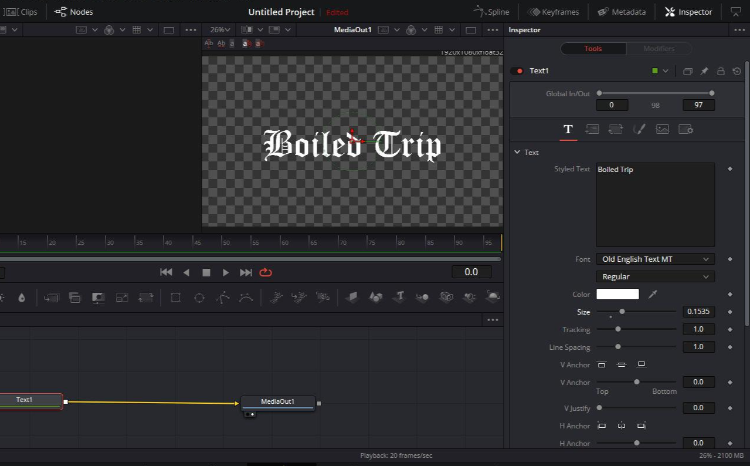Image resolution: width=750 pixels, height=466 pixels.
Task: Play the composition in reverse
Action: [x=186, y=272]
